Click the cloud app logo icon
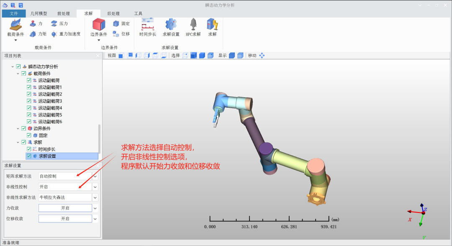 point(5,5)
